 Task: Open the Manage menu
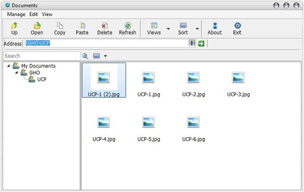(16, 14)
